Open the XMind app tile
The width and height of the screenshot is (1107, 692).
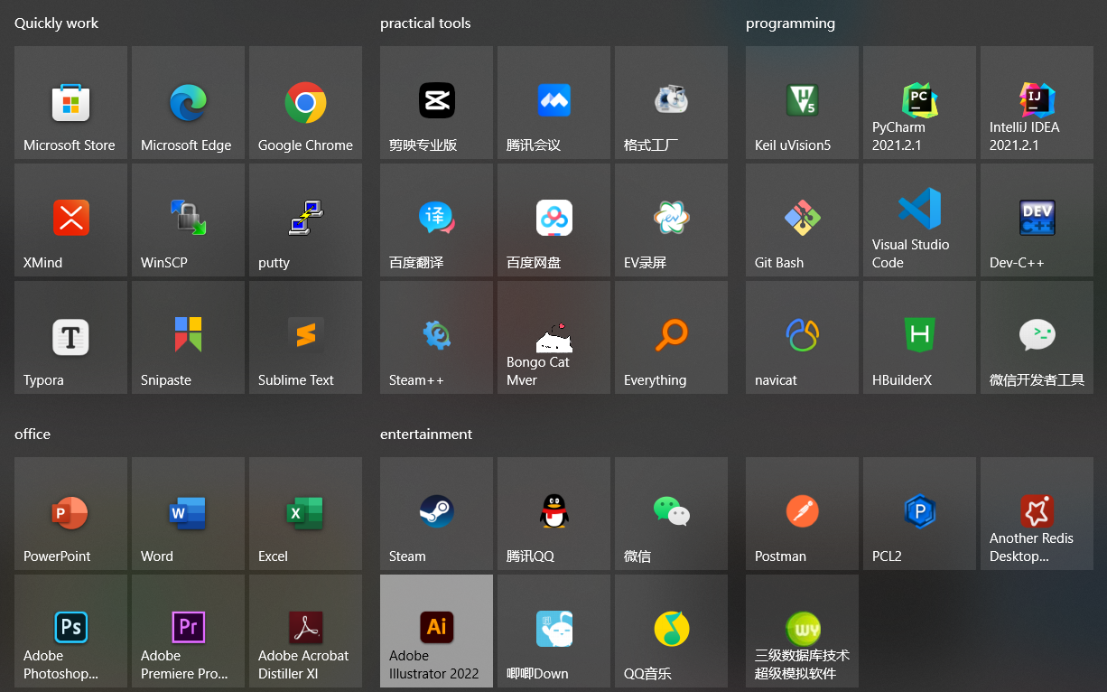click(x=70, y=220)
